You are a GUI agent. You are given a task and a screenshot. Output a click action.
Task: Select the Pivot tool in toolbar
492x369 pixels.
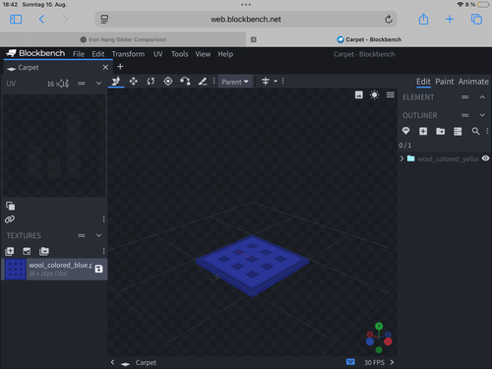tap(168, 81)
